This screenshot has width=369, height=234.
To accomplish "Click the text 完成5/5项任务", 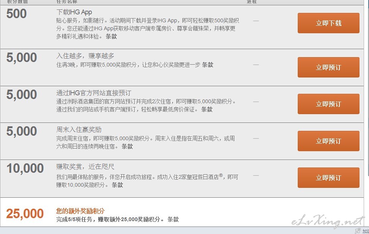I will (74, 219).
